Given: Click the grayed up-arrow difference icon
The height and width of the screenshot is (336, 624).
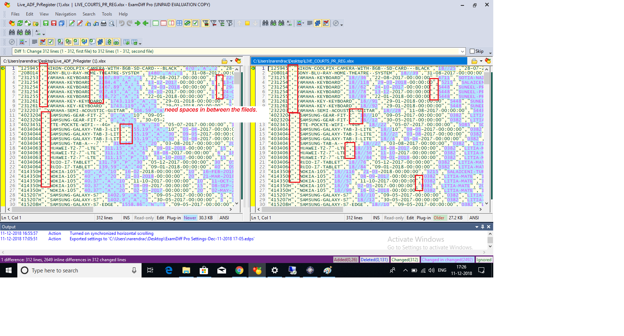Looking at the screenshot, I should [239, 23].
